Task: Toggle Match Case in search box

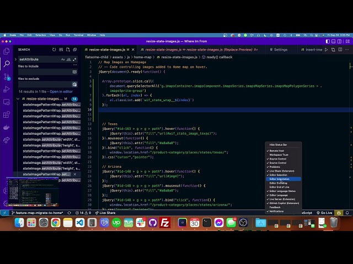Action: (63, 59)
